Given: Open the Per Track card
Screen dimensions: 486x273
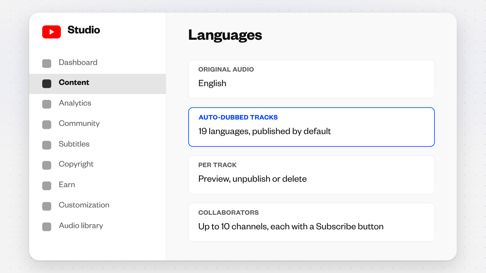Looking at the screenshot, I should coord(311,175).
